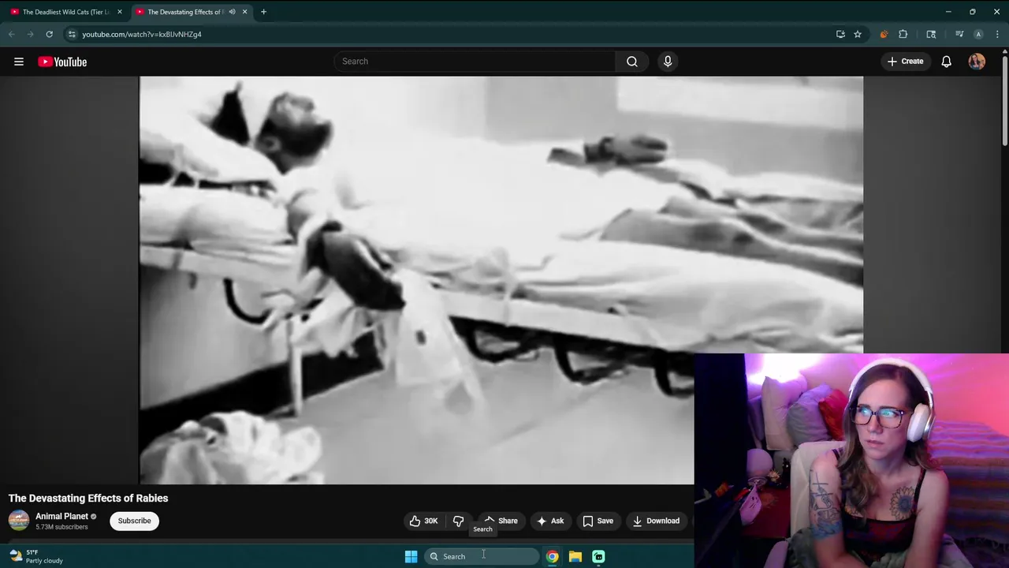The width and height of the screenshot is (1009, 568).
Task: Start voice search with the microphone icon
Action: coord(668,62)
